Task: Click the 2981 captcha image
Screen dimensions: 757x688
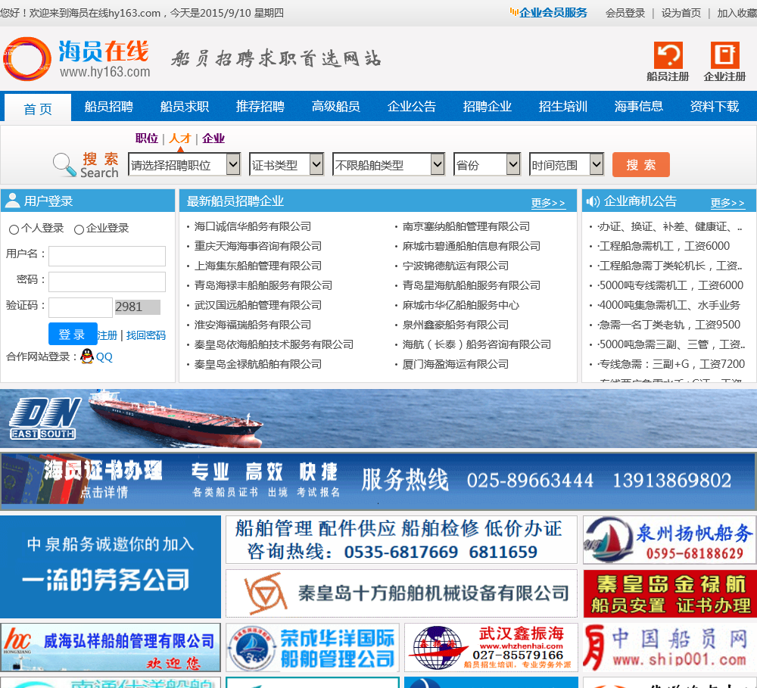Action: [138, 307]
